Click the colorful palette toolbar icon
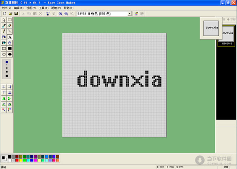This screenshot has width=237, height=169. click(x=136, y=13)
